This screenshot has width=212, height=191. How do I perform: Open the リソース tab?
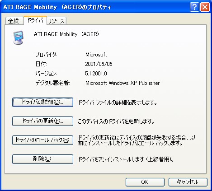point(57,21)
